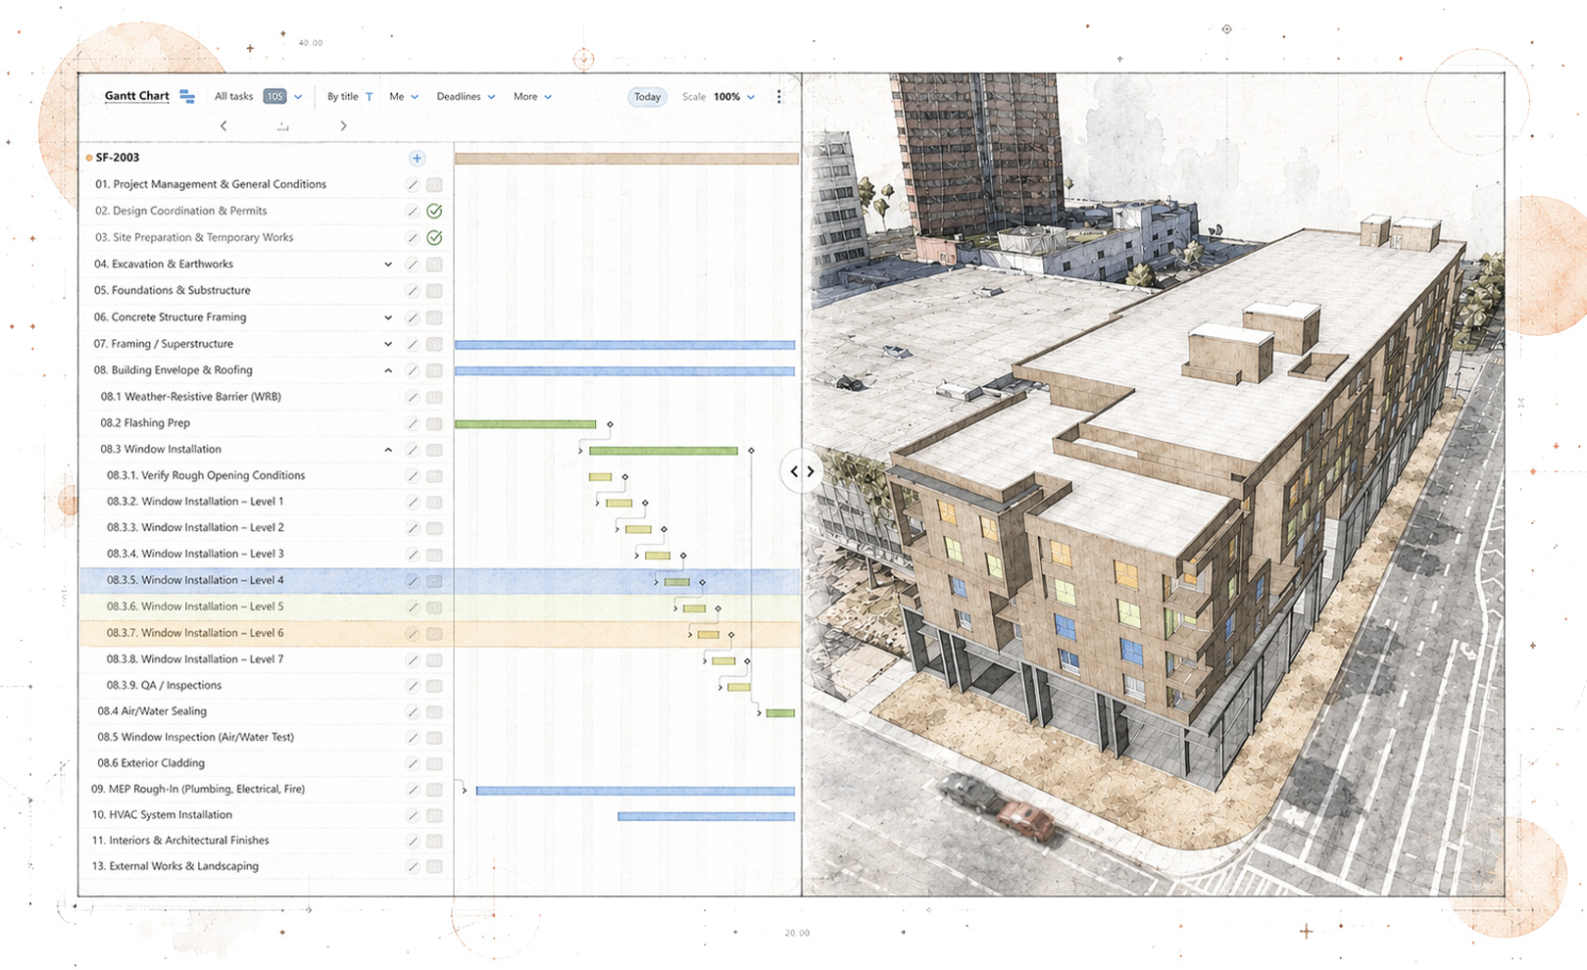
Task: Edit Window Installation – Level 1 pencil
Action: click(x=413, y=502)
